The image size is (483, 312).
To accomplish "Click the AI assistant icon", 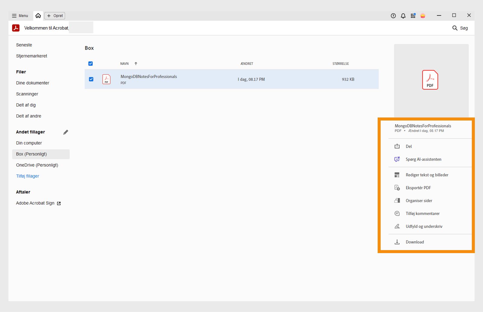I will coord(397,159).
